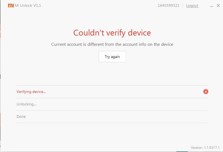Image resolution: width=223 pixels, height=152 pixels.
Task: Click the account mismatch error message
Action: (112, 44)
